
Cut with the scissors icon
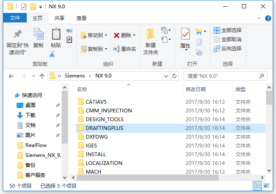(52, 54)
